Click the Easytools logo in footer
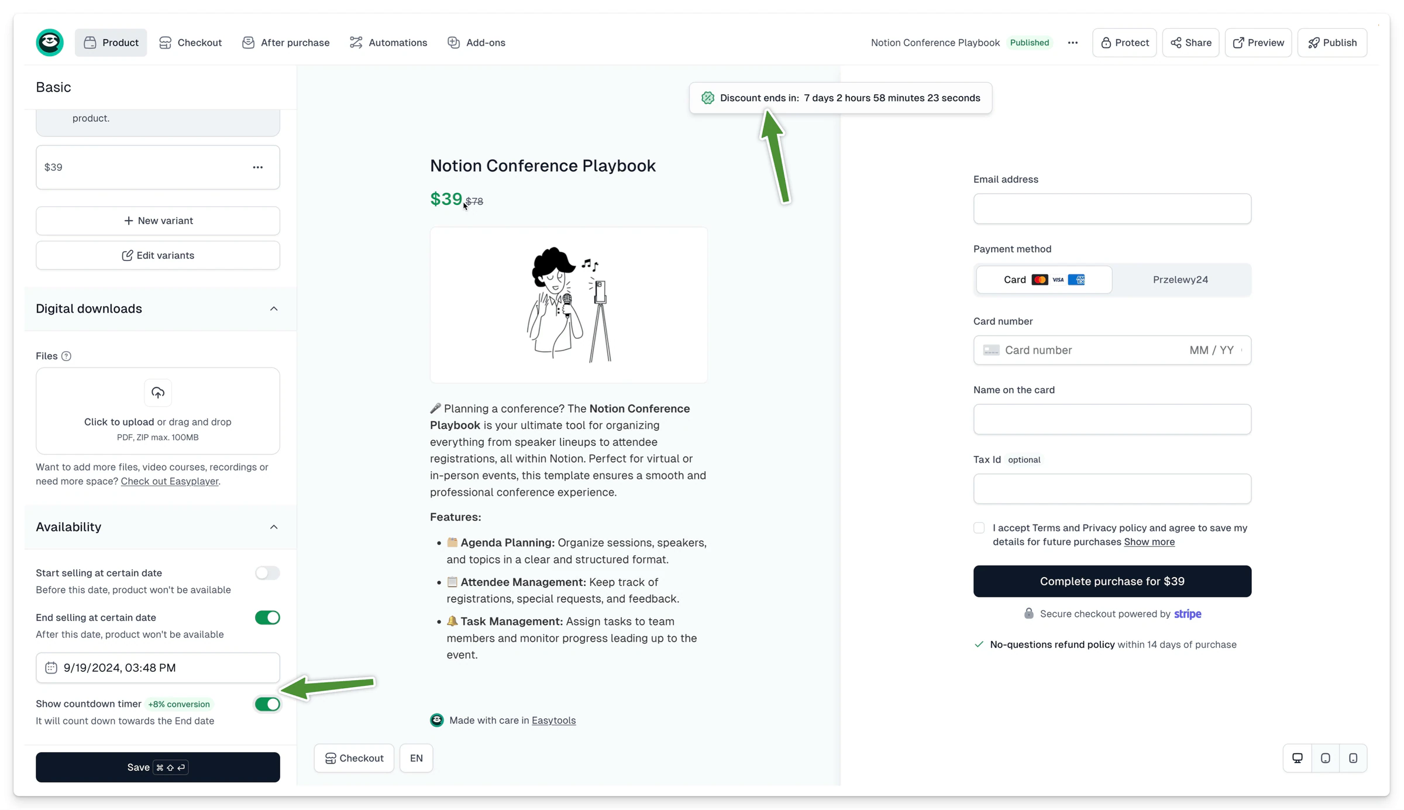 [x=437, y=720]
